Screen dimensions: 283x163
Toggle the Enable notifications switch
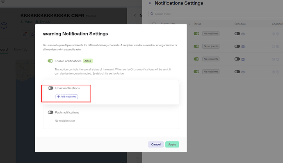[x=50, y=61]
